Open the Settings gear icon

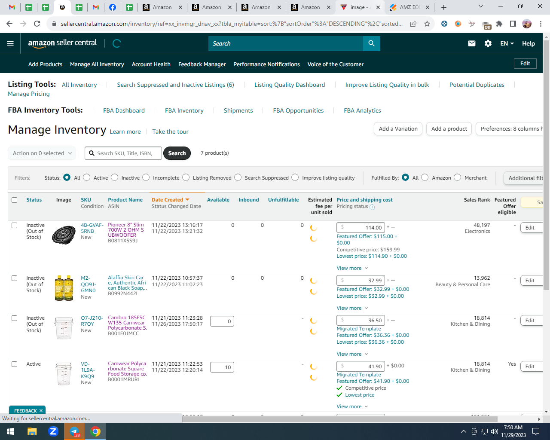(x=488, y=43)
